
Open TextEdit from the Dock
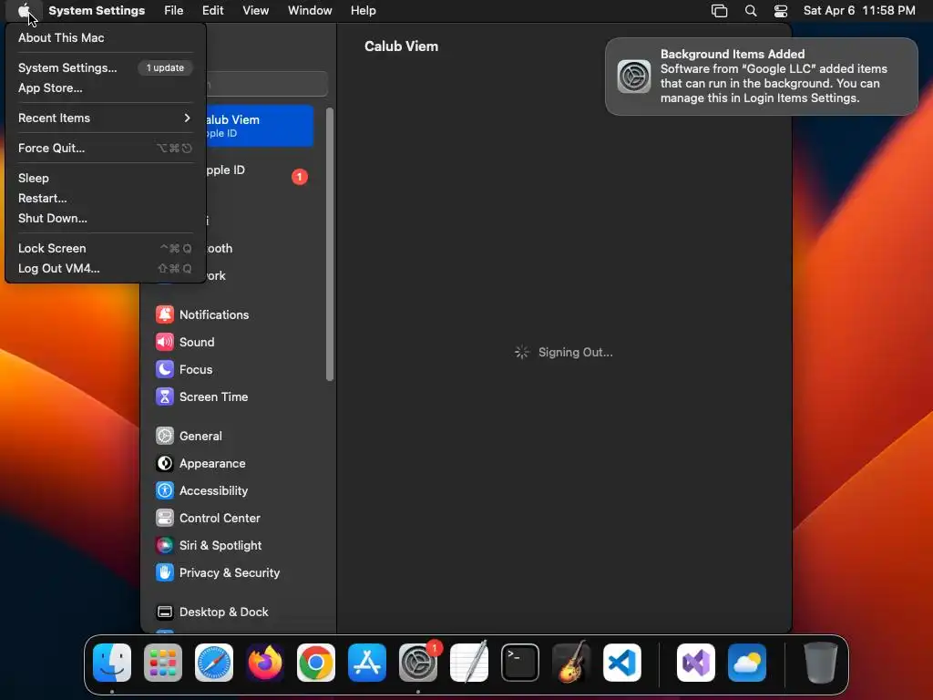click(x=469, y=663)
